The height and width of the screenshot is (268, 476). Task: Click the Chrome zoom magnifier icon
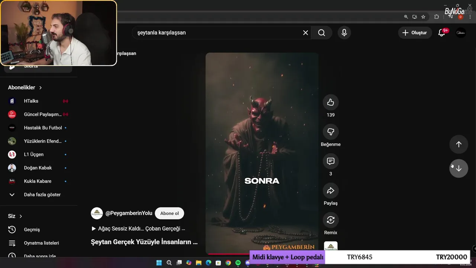tap(406, 17)
